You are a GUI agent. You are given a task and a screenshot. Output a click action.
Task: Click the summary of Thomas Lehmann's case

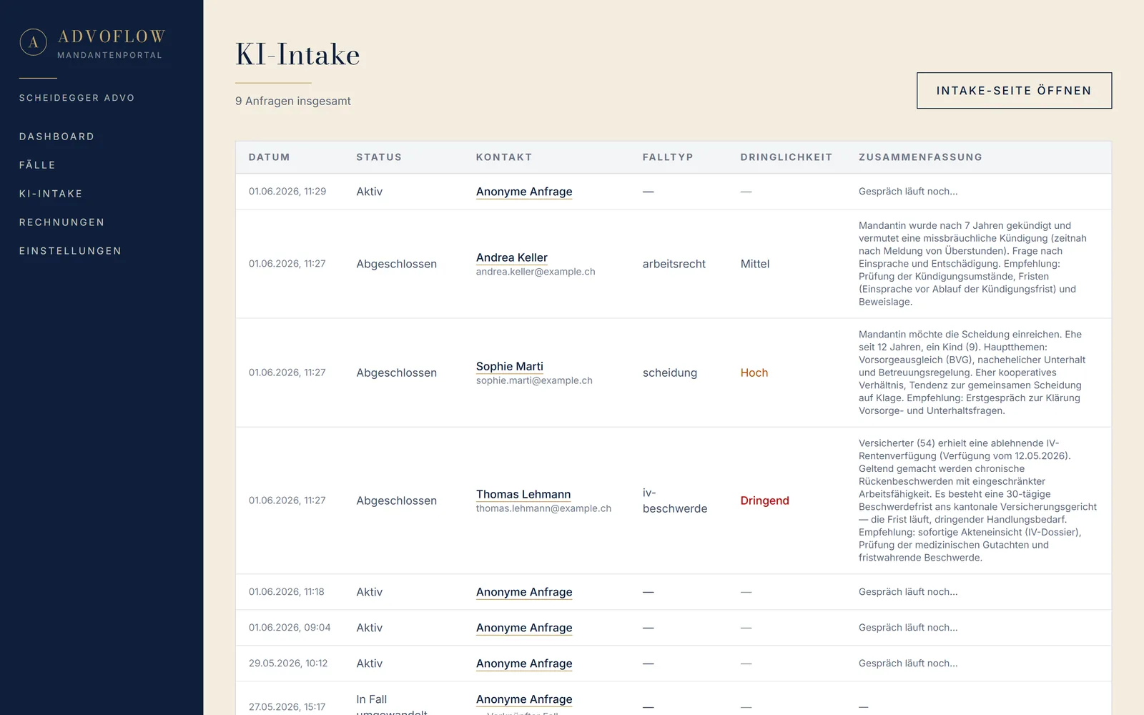click(977, 500)
